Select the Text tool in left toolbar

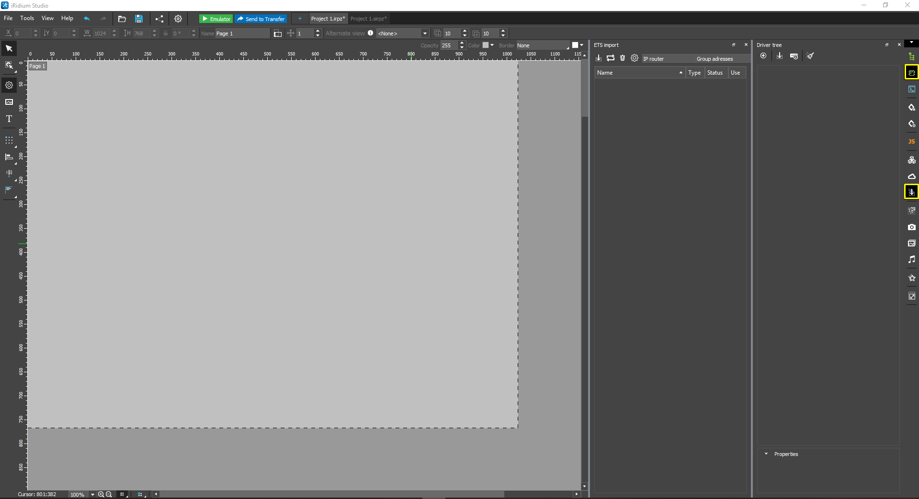[x=9, y=119]
